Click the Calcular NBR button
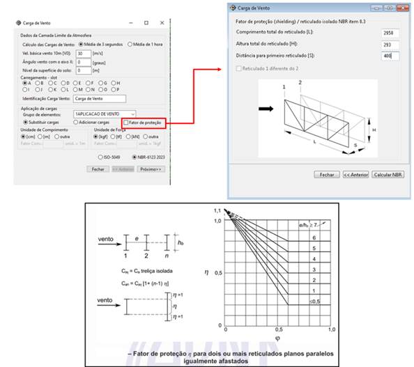 tap(388, 175)
